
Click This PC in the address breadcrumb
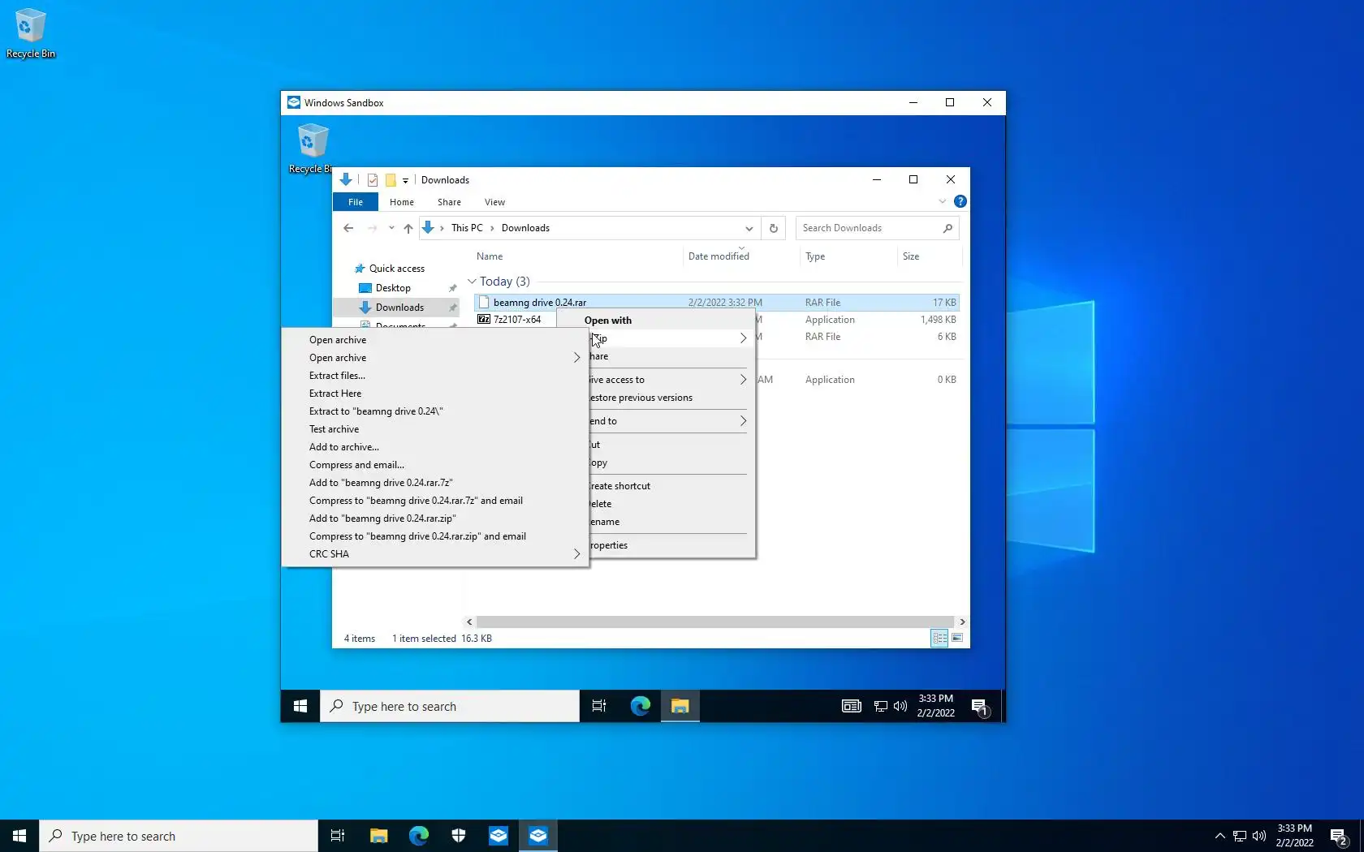[x=467, y=228]
